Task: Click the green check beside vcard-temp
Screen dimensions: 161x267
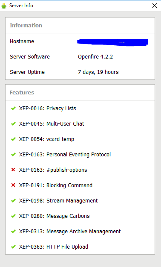Action: (13, 139)
